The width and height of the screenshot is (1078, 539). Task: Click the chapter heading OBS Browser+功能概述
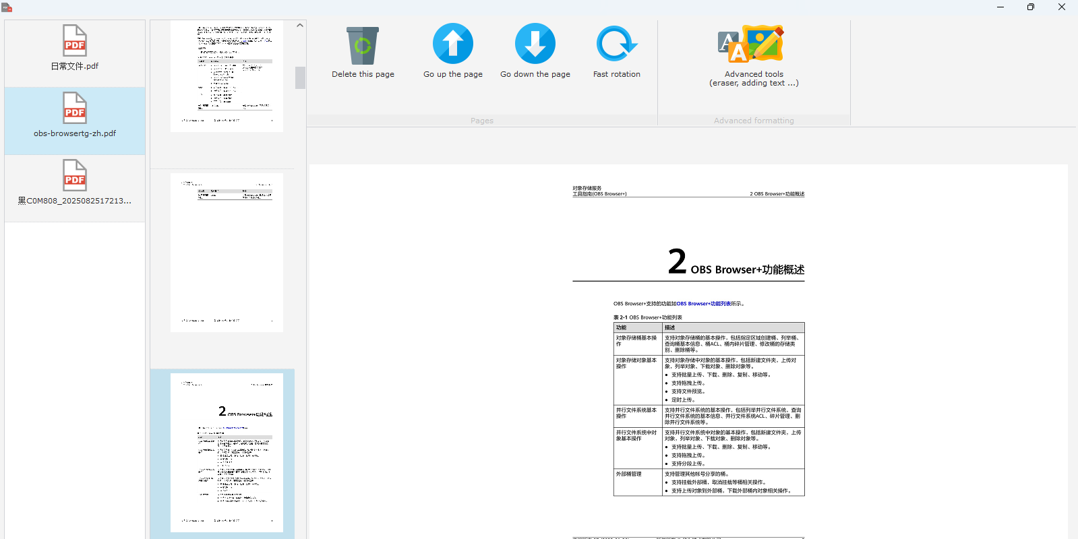pyautogui.click(x=747, y=269)
